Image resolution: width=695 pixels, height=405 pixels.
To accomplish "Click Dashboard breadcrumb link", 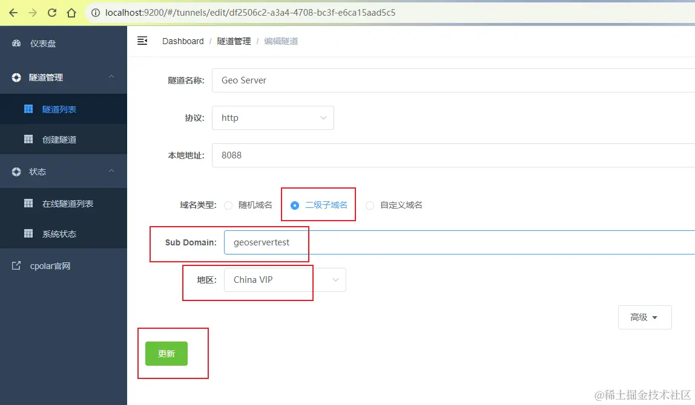I will tap(183, 41).
